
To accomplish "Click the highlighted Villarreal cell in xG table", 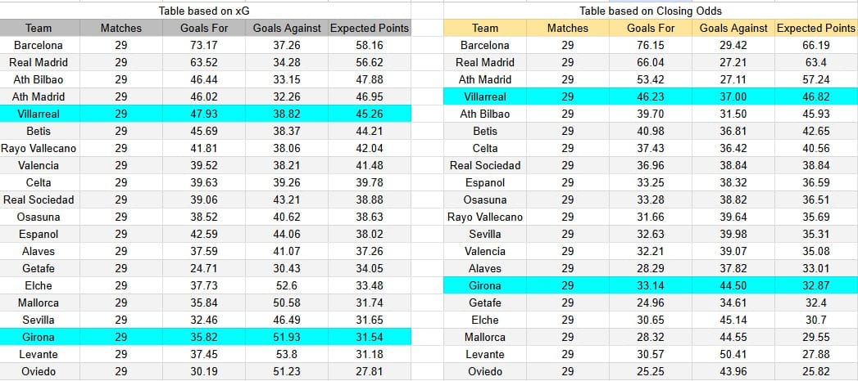I will pos(39,114).
